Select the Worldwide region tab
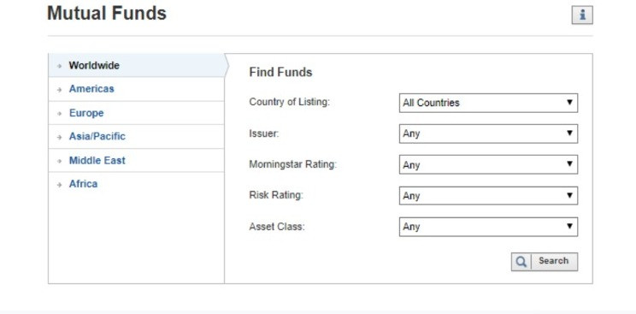 click(x=94, y=65)
